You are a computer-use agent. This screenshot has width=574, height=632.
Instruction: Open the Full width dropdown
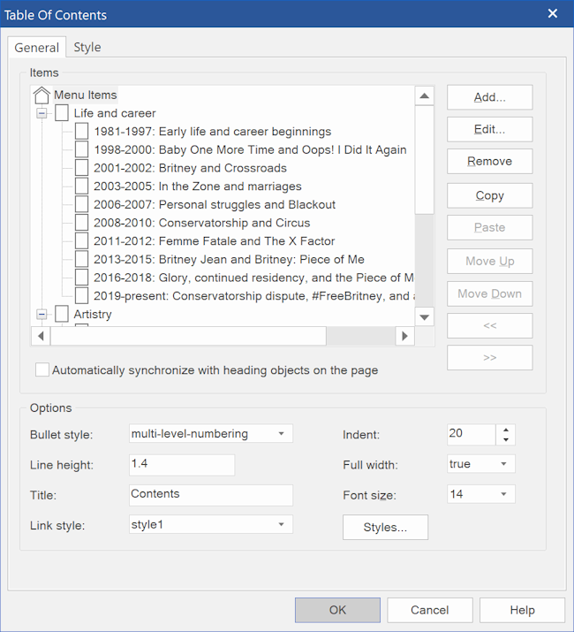[481, 464]
